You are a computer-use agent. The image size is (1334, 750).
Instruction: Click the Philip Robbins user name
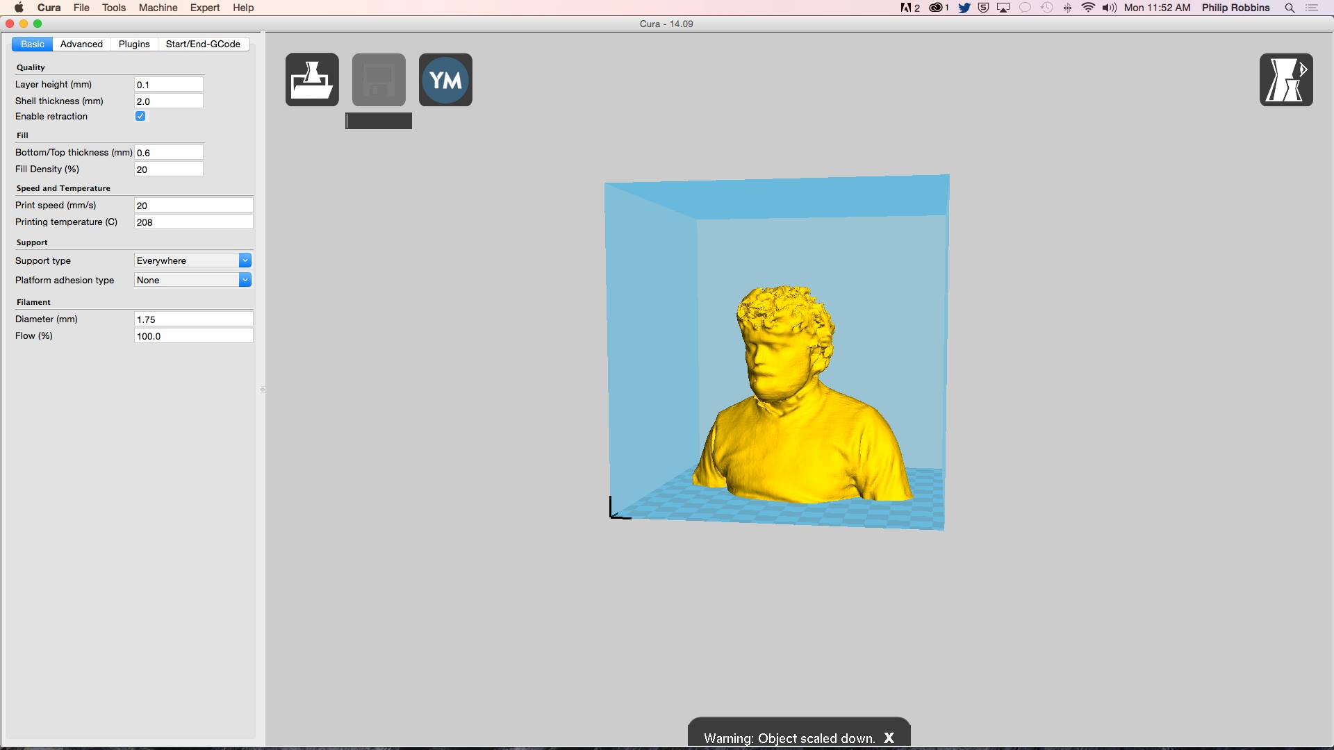1236,8
